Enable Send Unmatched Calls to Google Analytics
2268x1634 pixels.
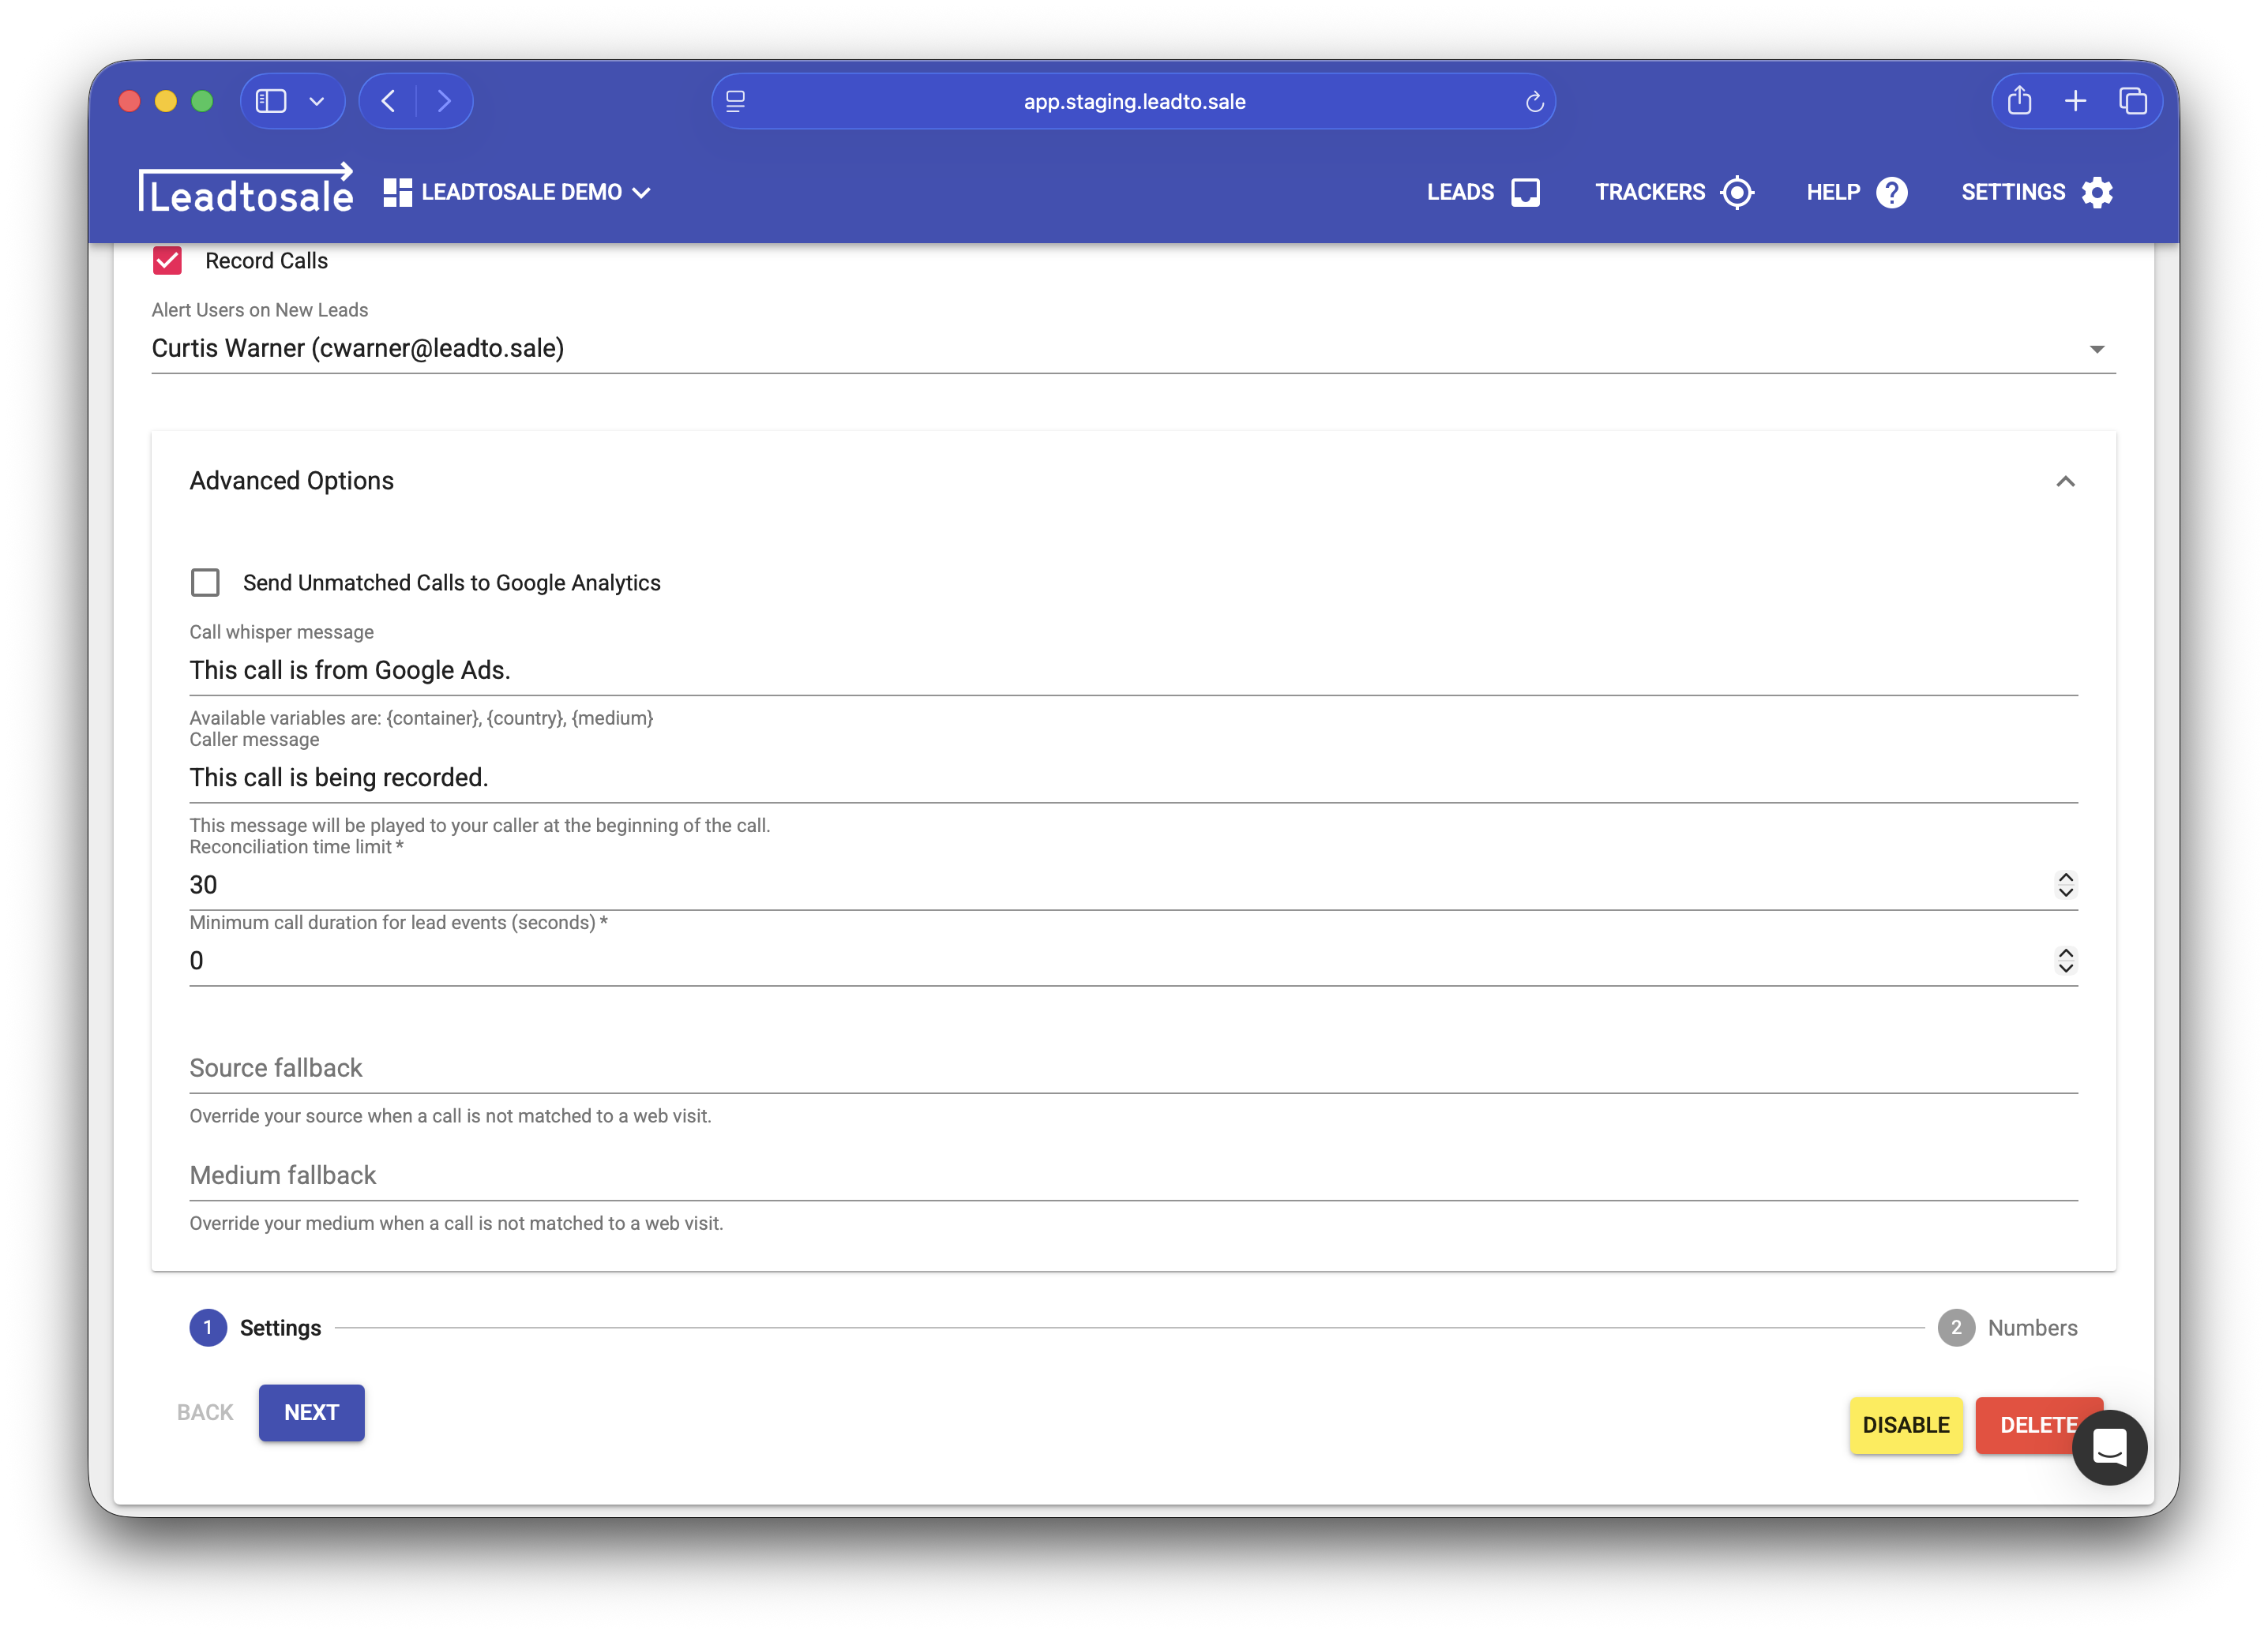point(205,583)
